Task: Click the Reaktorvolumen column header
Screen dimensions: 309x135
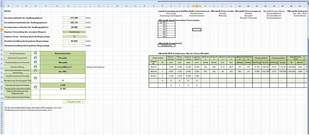Action: point(171,58)
